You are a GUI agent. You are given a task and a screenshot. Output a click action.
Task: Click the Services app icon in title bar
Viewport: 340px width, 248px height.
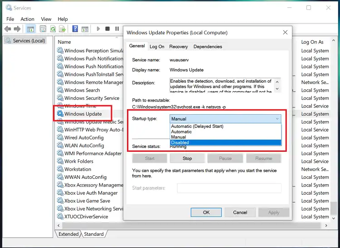point(9,8)
